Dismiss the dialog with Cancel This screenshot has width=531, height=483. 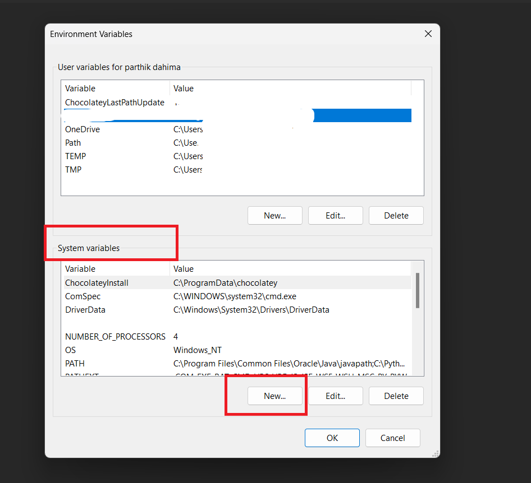pos(392,438)
